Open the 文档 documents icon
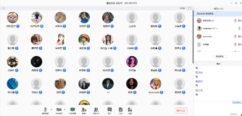The height and width of the screenshot is (116, 242). [120, 110]
